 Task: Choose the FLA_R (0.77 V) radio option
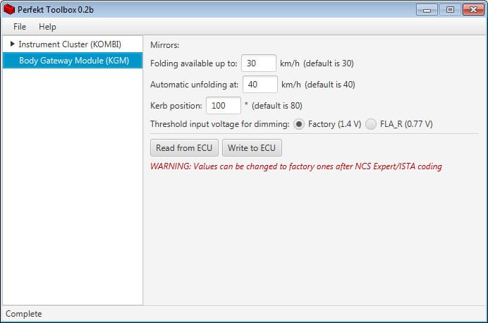(372, 124)
